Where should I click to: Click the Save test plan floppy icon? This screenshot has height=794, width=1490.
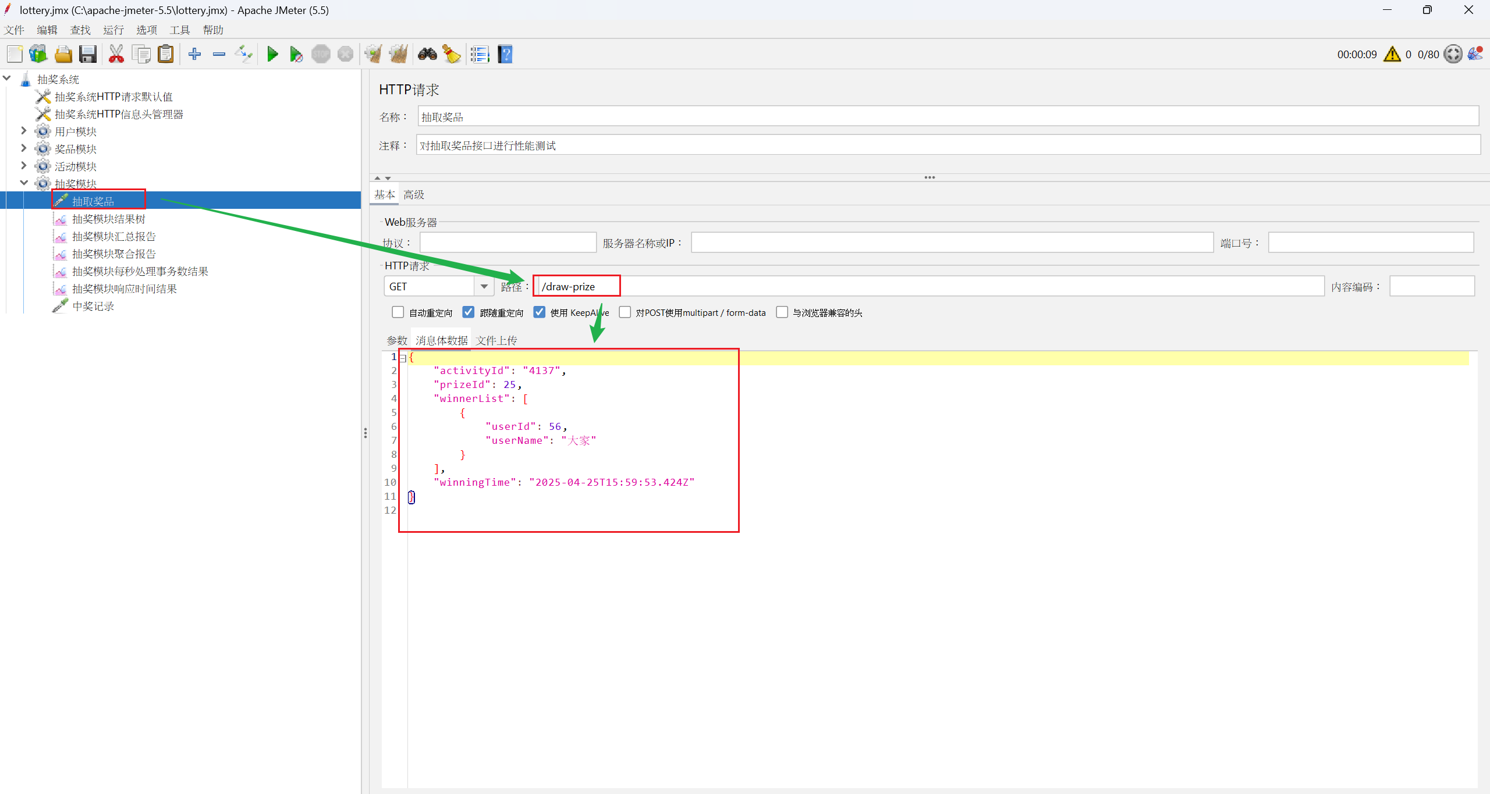coord(88,55)
